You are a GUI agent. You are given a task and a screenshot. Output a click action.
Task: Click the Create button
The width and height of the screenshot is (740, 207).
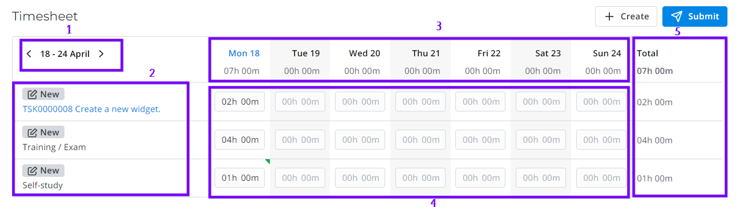pos(626,16)
